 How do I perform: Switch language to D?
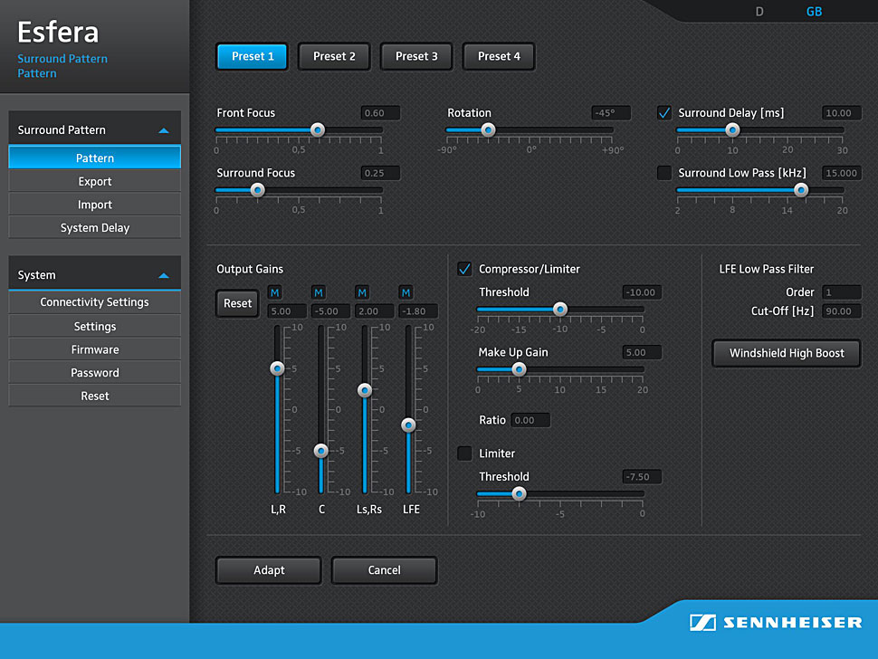click(x=759, y=12)
